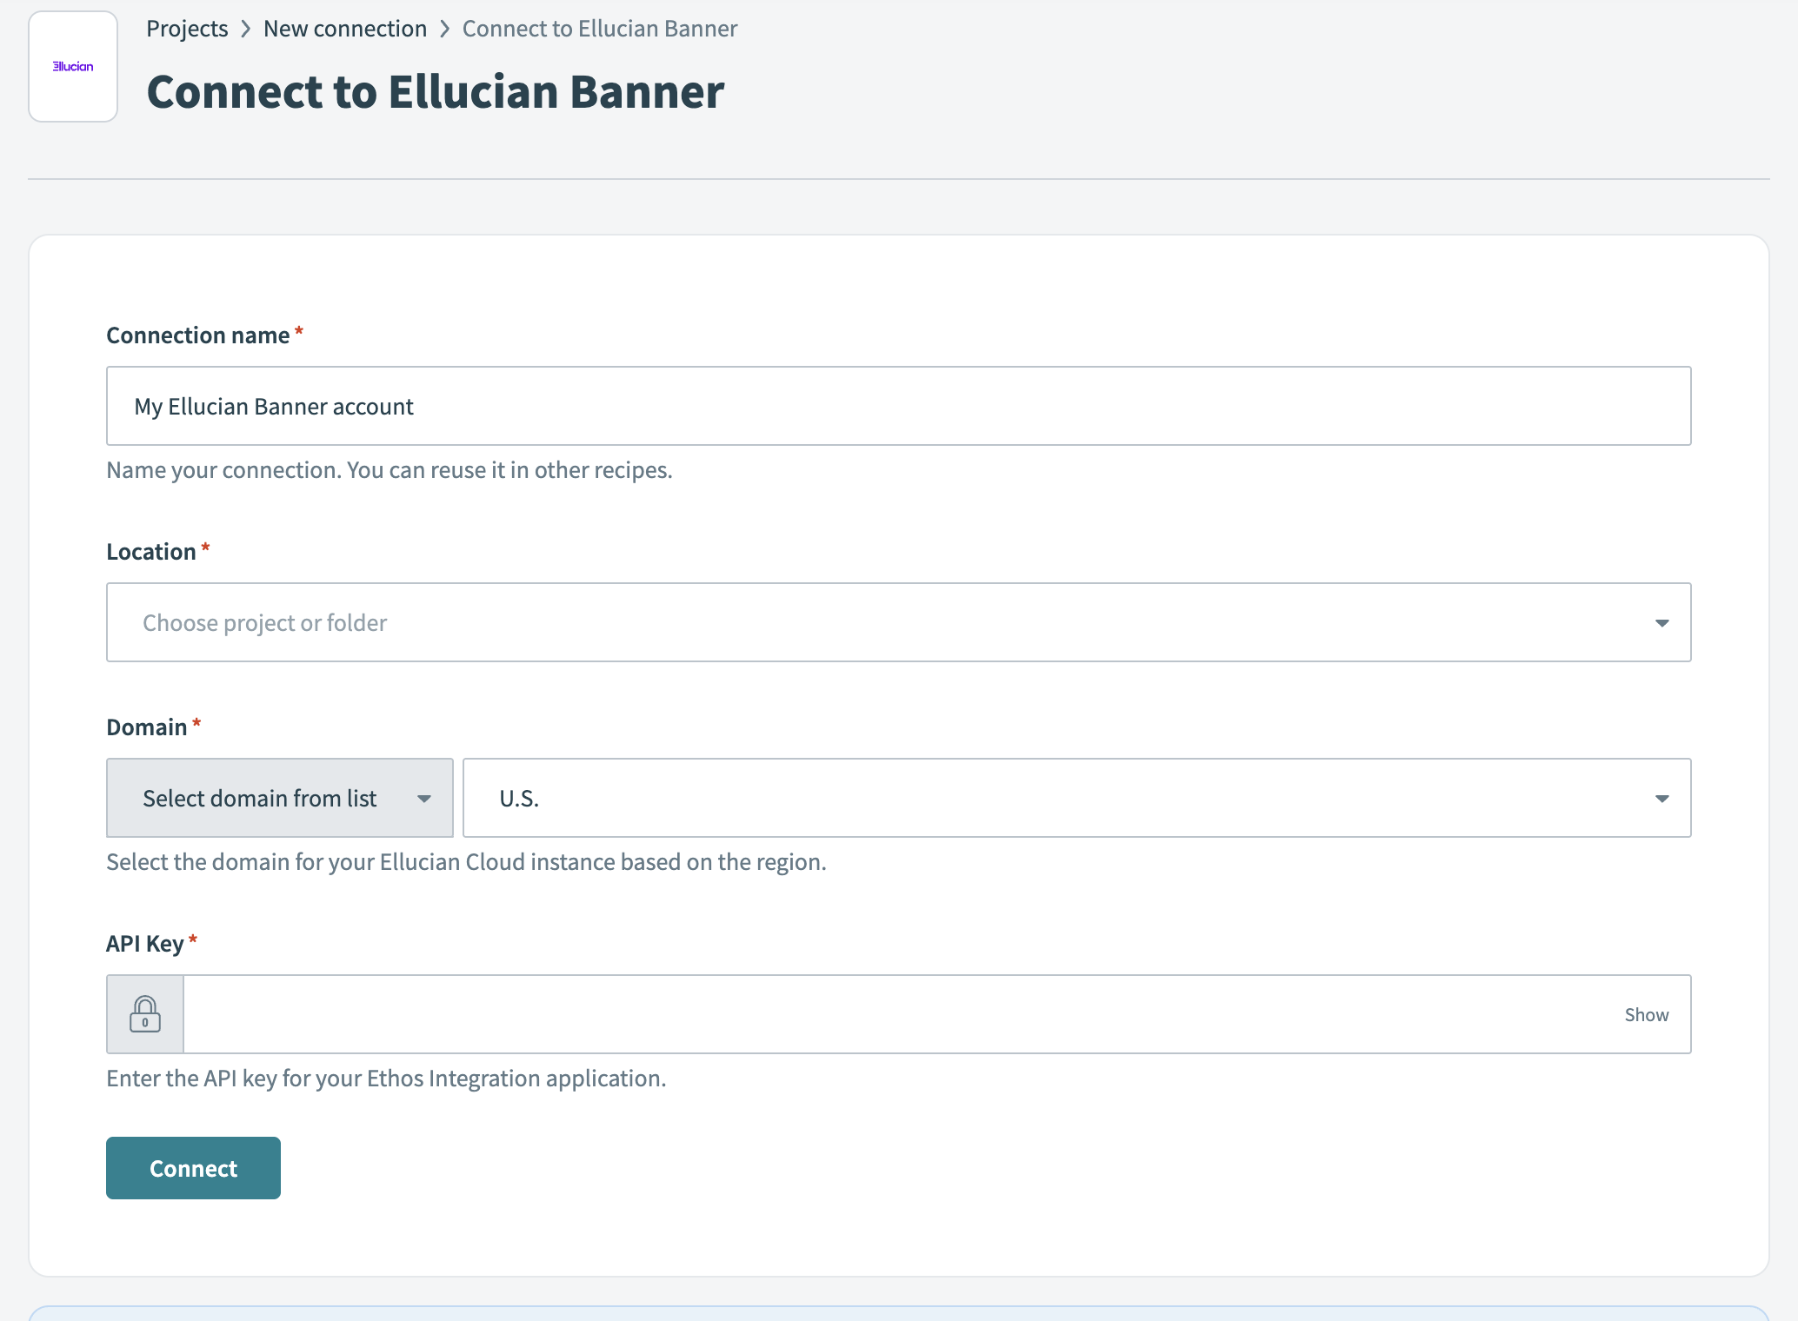Click the Ellucian logo icon

[x=72, y=66]
